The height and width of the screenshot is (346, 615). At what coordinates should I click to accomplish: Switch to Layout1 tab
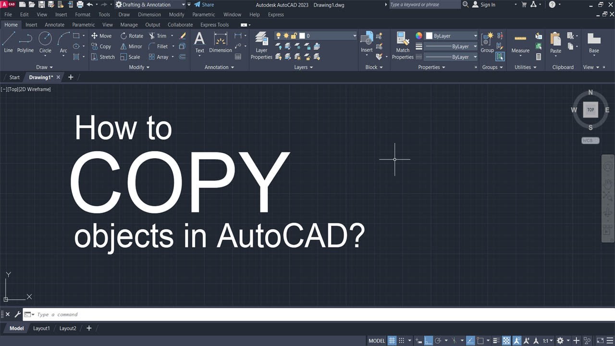(x=41, y=328)
